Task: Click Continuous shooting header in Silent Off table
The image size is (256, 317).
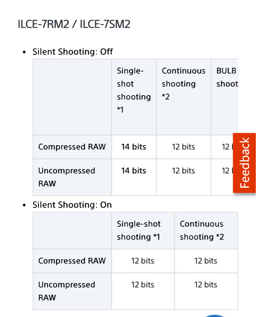Action: coord(183,84)
